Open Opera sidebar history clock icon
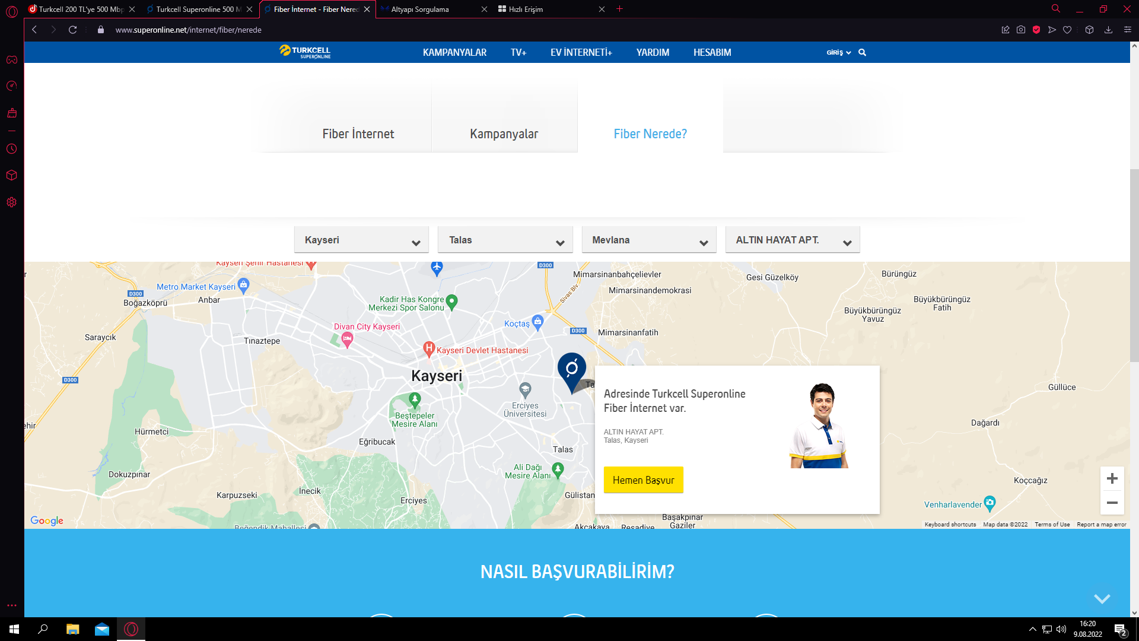Screen dimensions: 1139x641 (x=11, y=149)
